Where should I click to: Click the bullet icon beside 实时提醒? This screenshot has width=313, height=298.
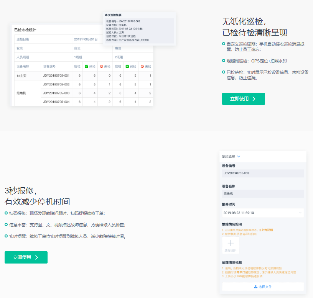6,236
